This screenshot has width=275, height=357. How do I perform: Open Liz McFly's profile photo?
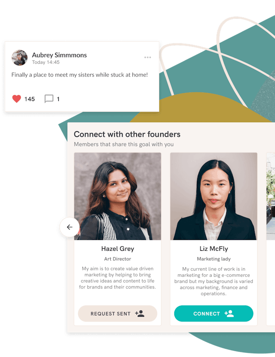point(214,196)
